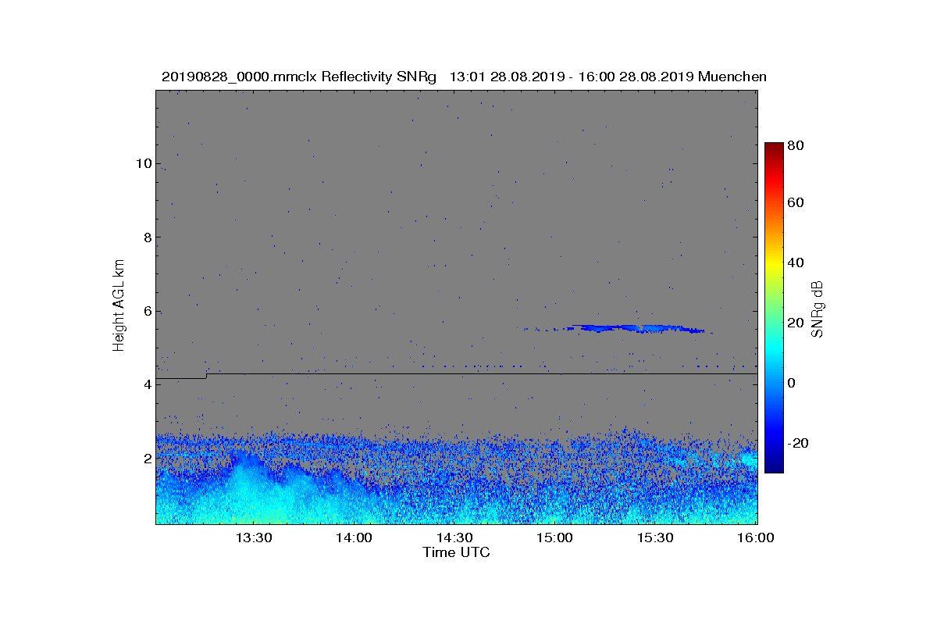Click the colorbar tick label 60
The image size is (937, 625).
tap(796, 203)
